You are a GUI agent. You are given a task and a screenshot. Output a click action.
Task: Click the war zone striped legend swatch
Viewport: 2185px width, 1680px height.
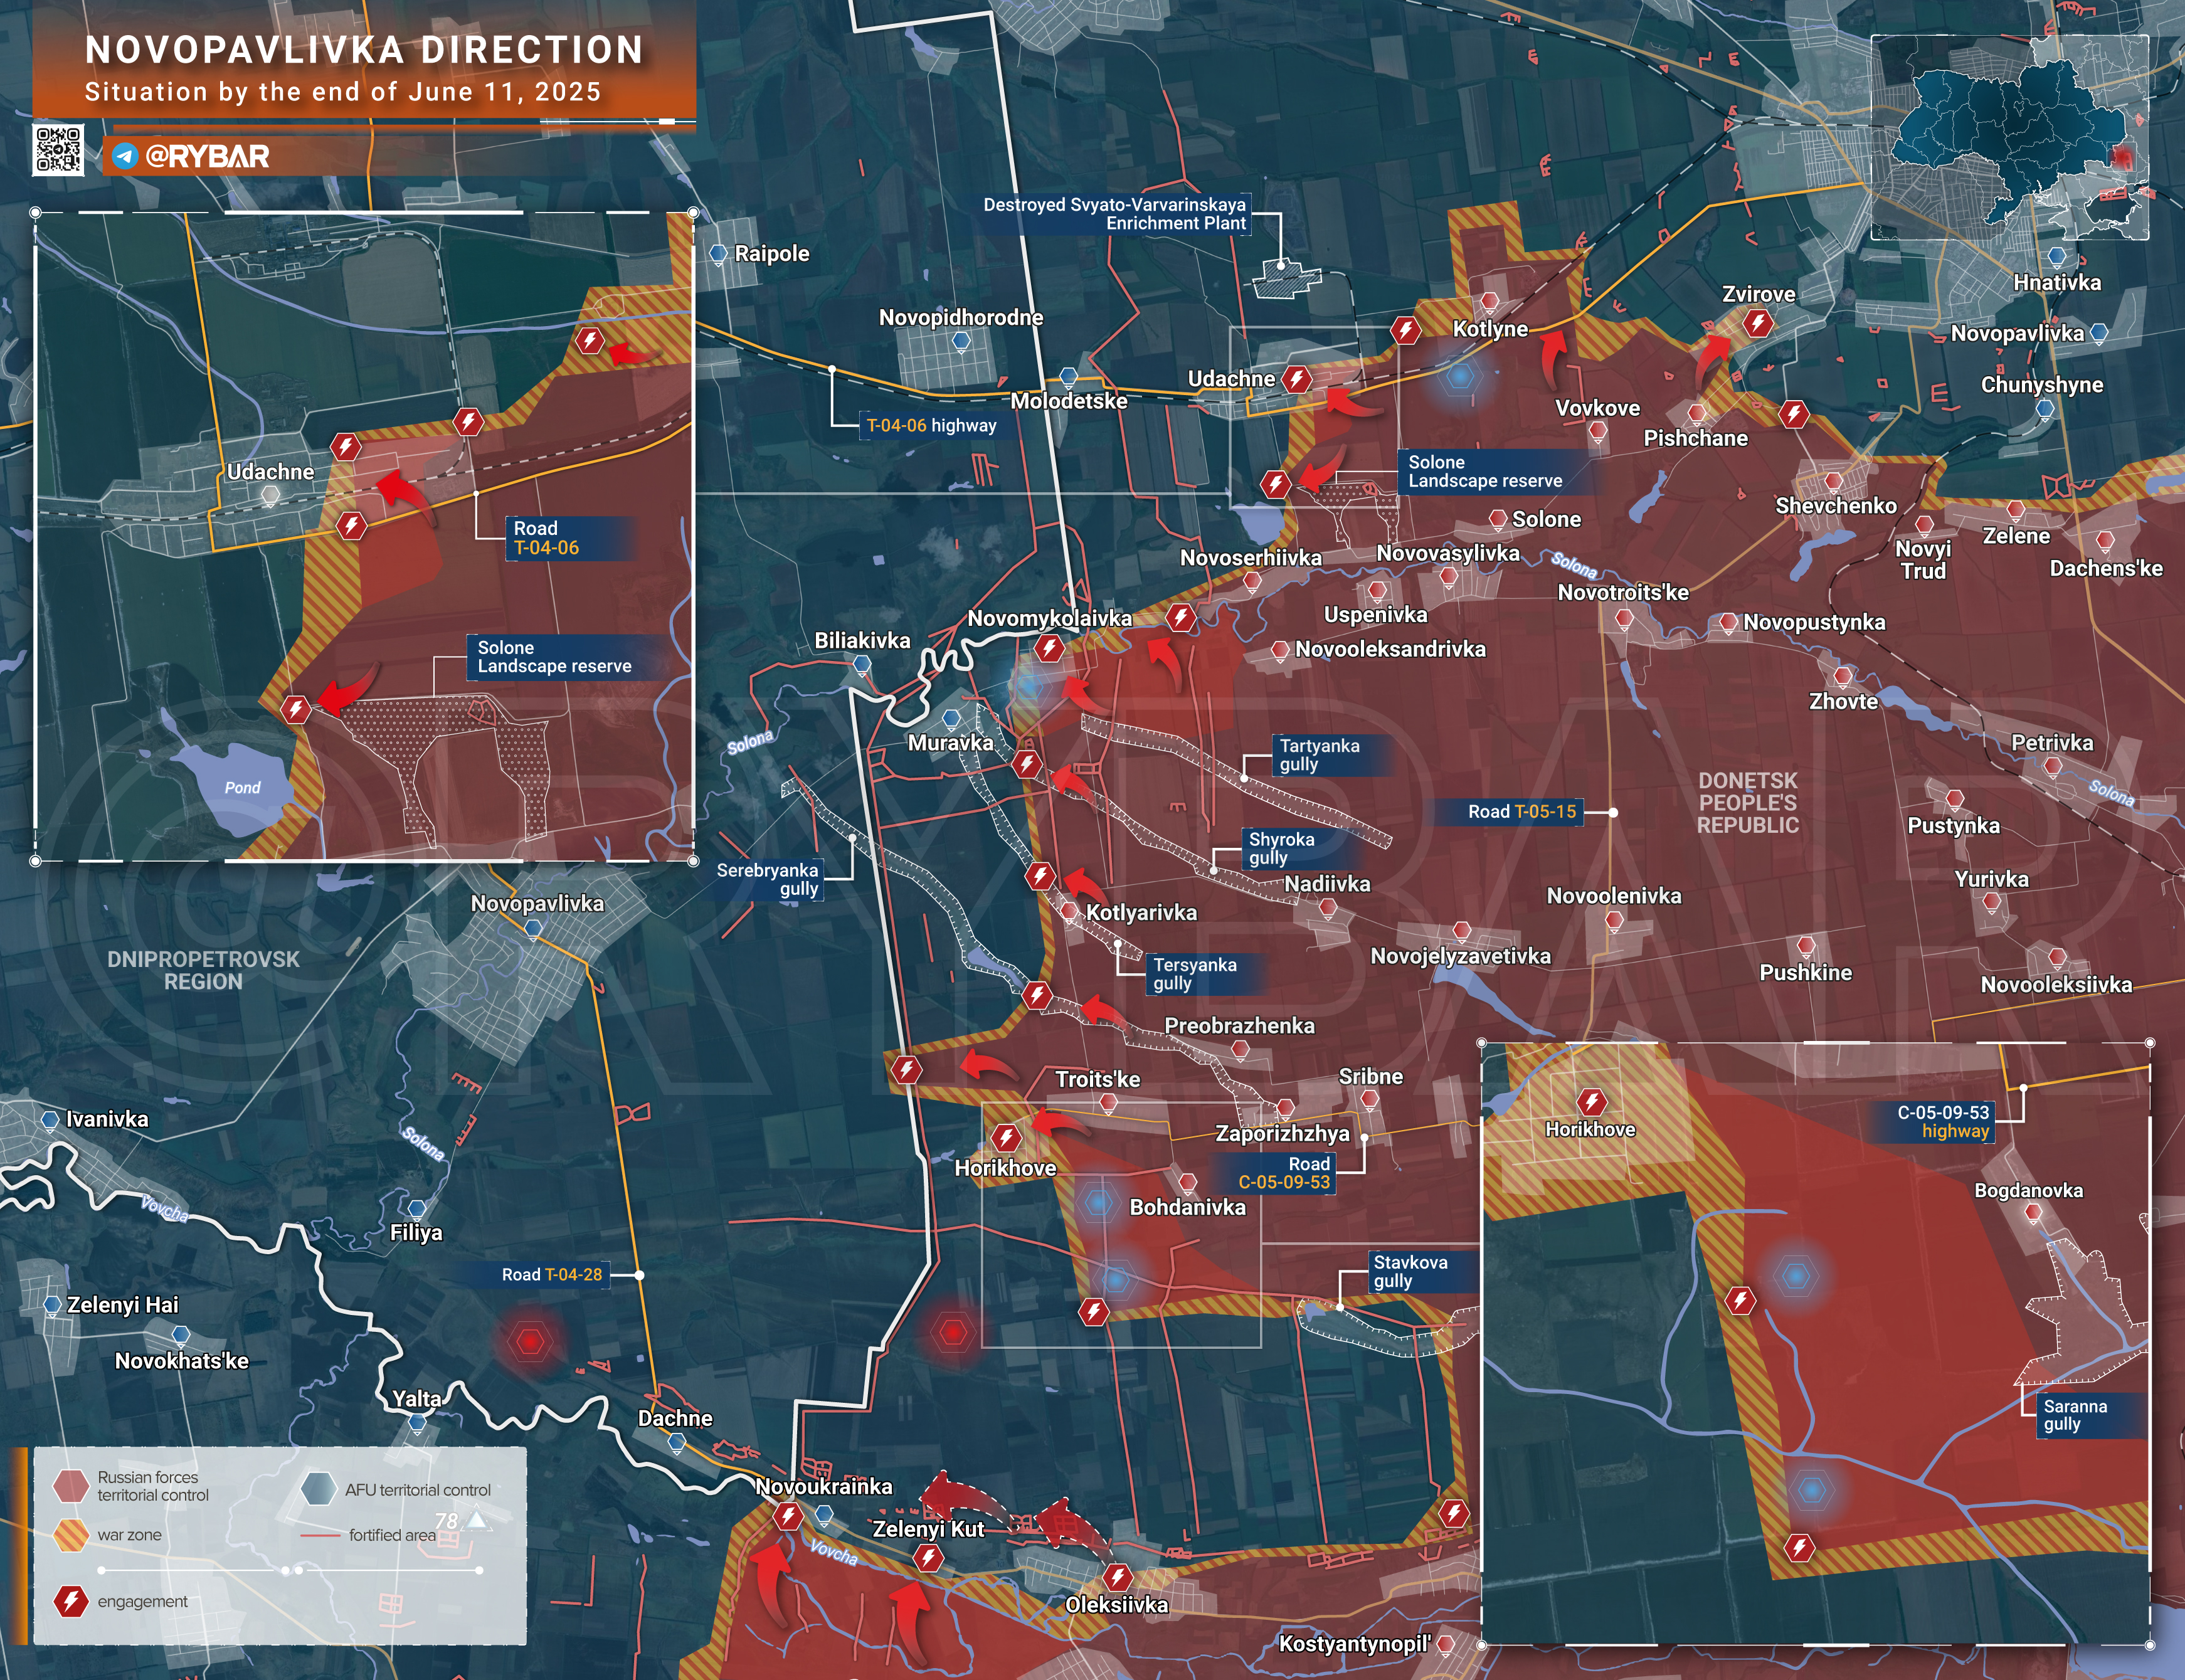coord(71,1535)
